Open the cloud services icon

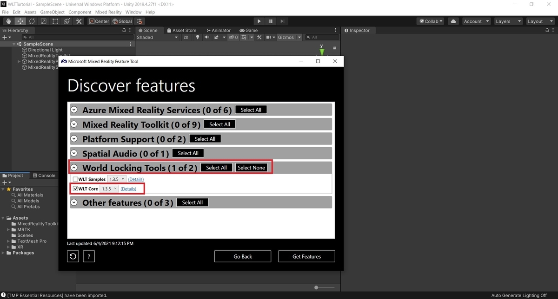(x=454, y=21)
